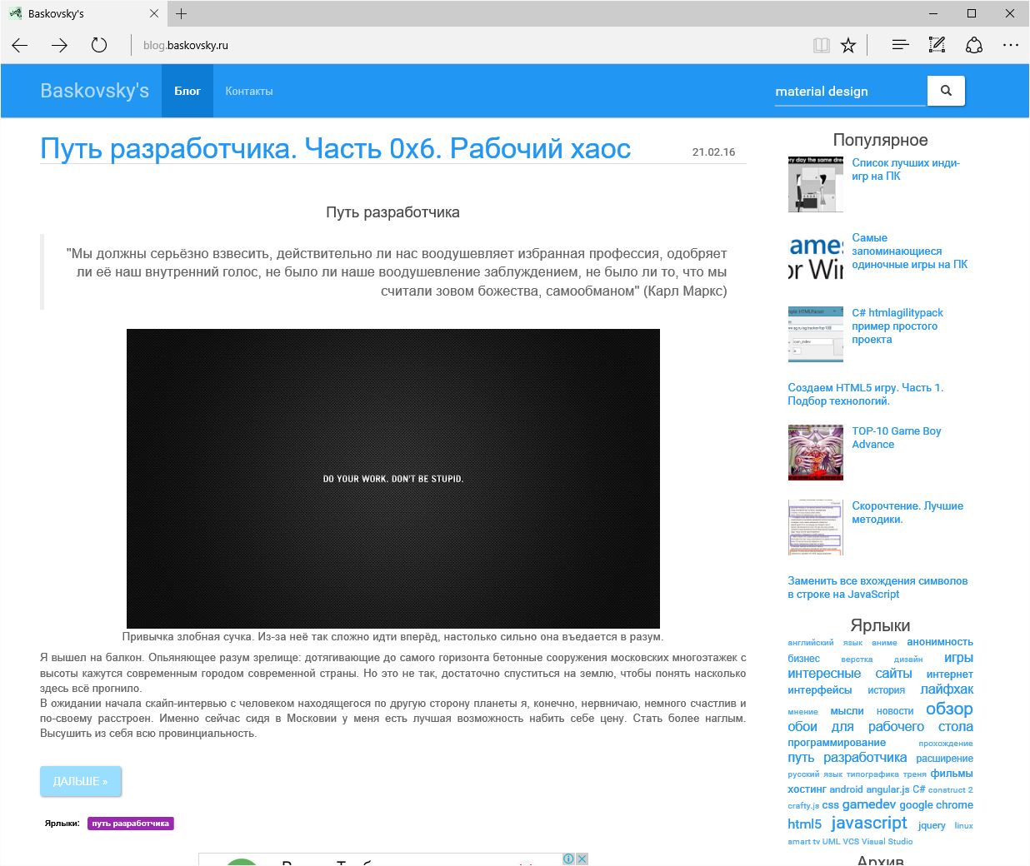Select the обои для рабочего стола tag

point(880,726)
